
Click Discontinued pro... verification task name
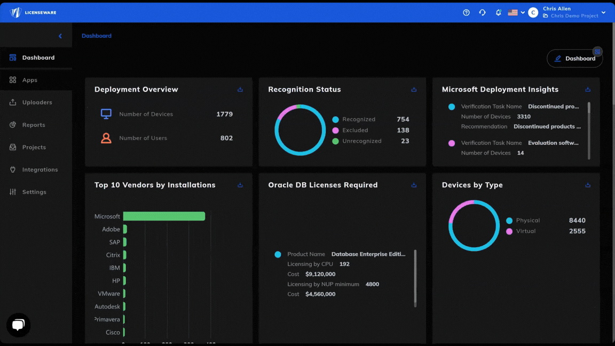point(554,106)
